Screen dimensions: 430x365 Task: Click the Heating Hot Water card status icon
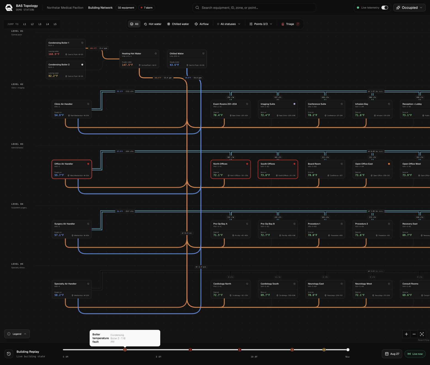(156, 53)
